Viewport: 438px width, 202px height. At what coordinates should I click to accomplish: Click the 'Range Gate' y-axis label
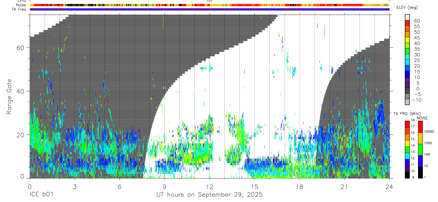(x=9, y=97)
